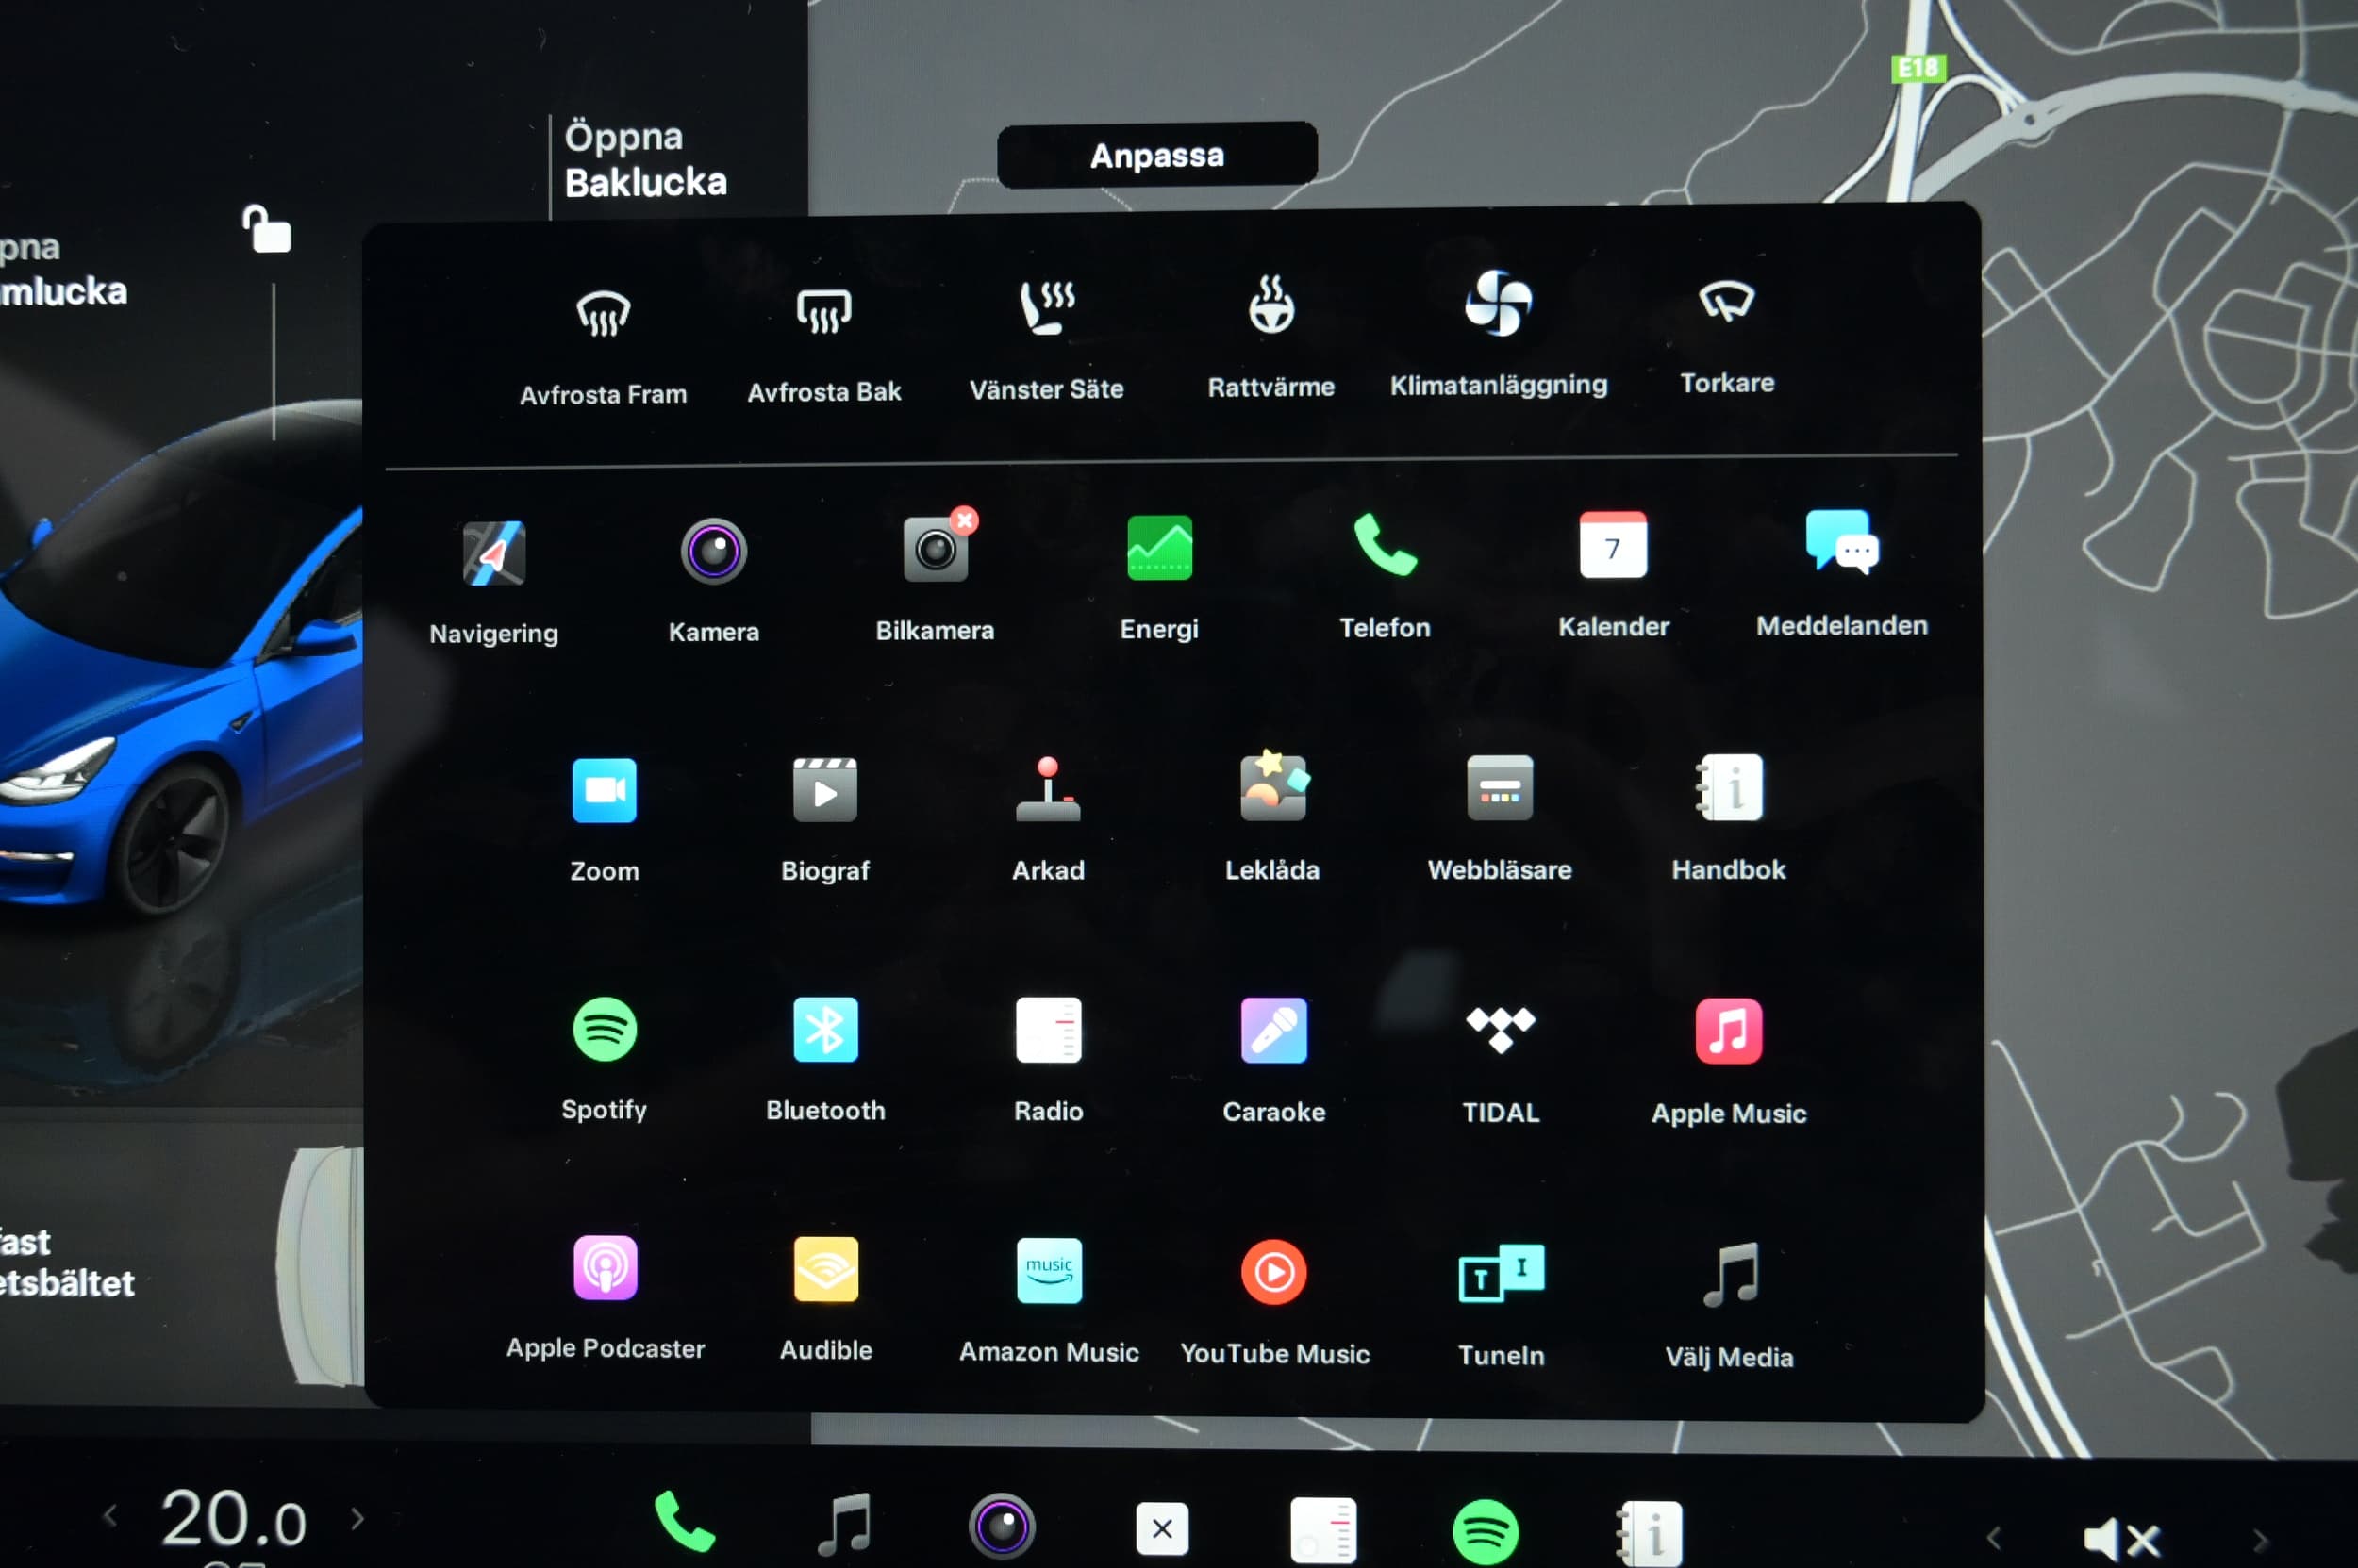The image size is (2358, 1568).
Task: Open the Arkad games app
Action: pos(1048,819)
